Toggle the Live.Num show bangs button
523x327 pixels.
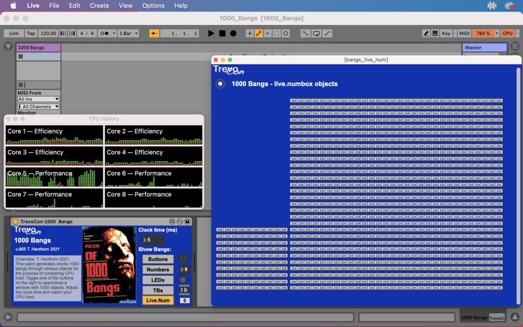(158, 300)
